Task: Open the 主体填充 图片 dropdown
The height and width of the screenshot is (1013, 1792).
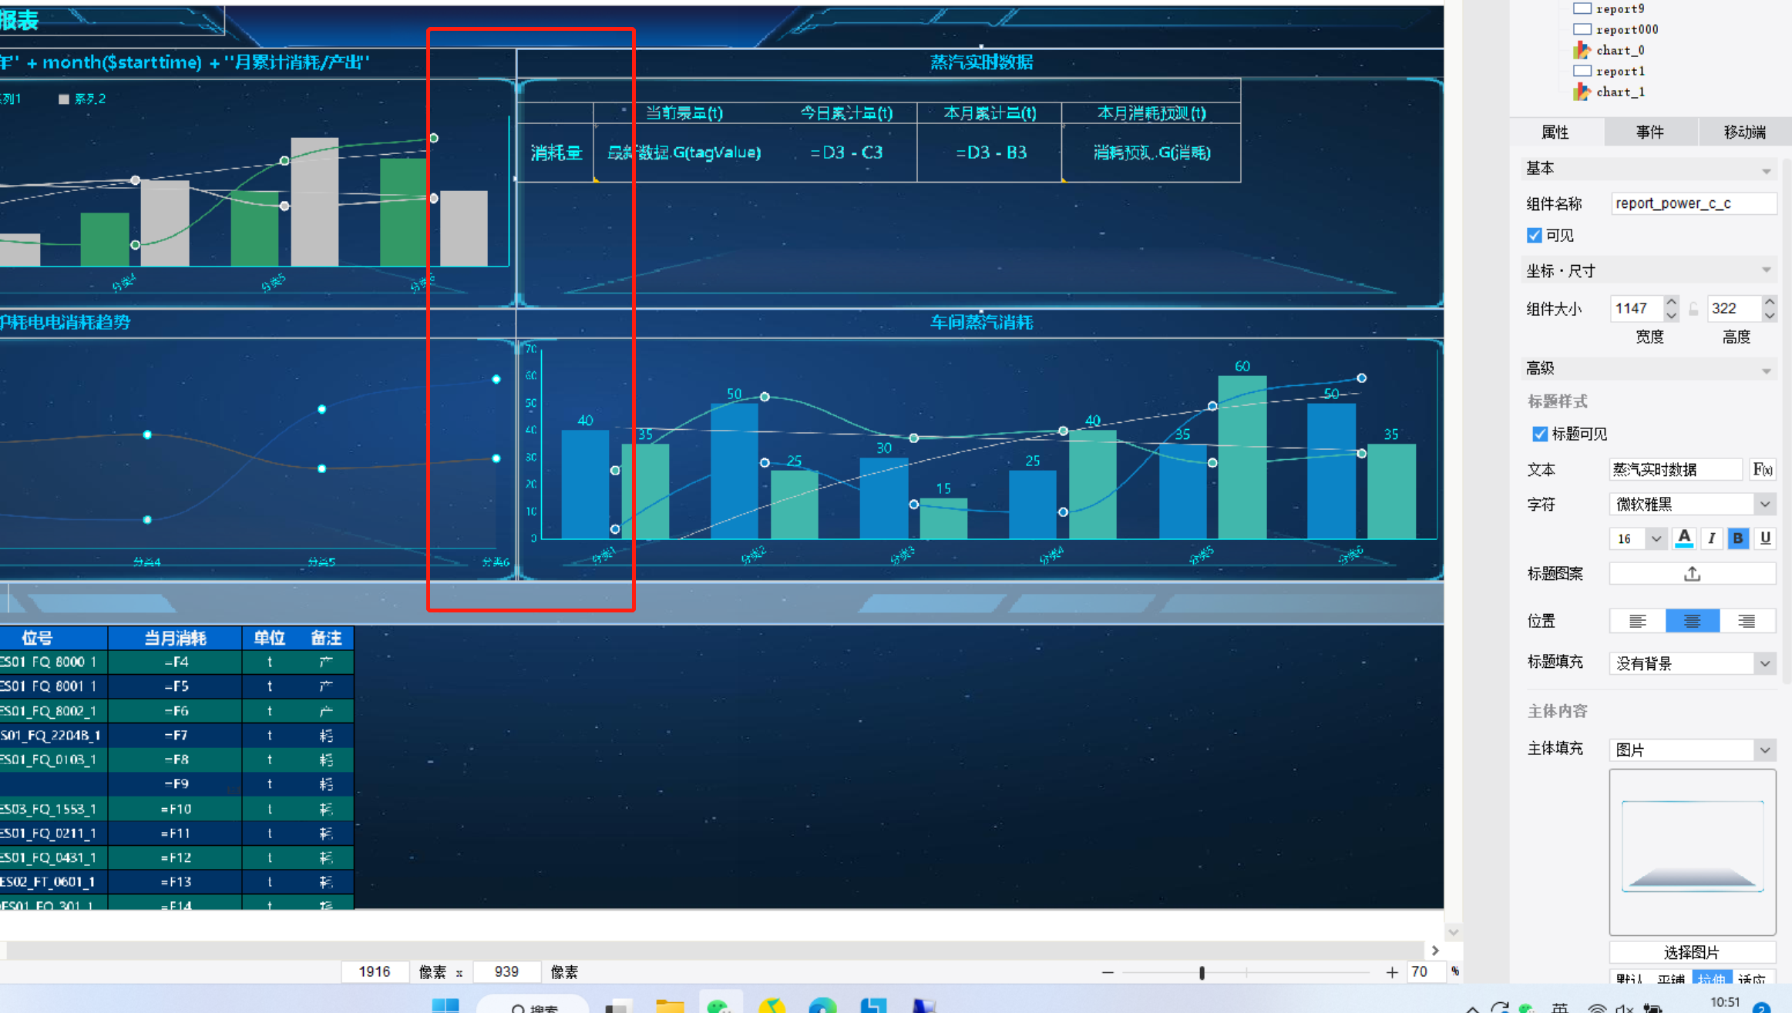Action: tap(1693, 750)
